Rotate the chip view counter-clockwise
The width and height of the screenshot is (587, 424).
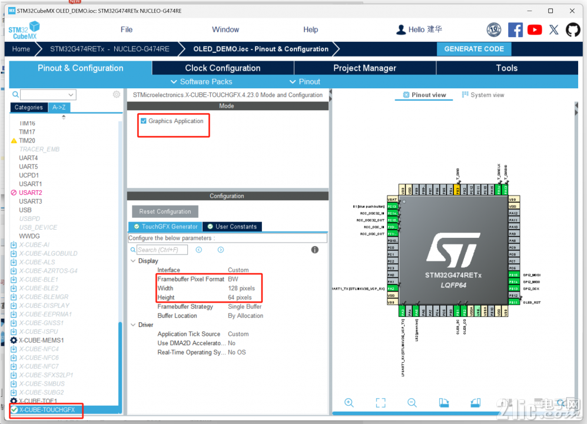(476, 403)
